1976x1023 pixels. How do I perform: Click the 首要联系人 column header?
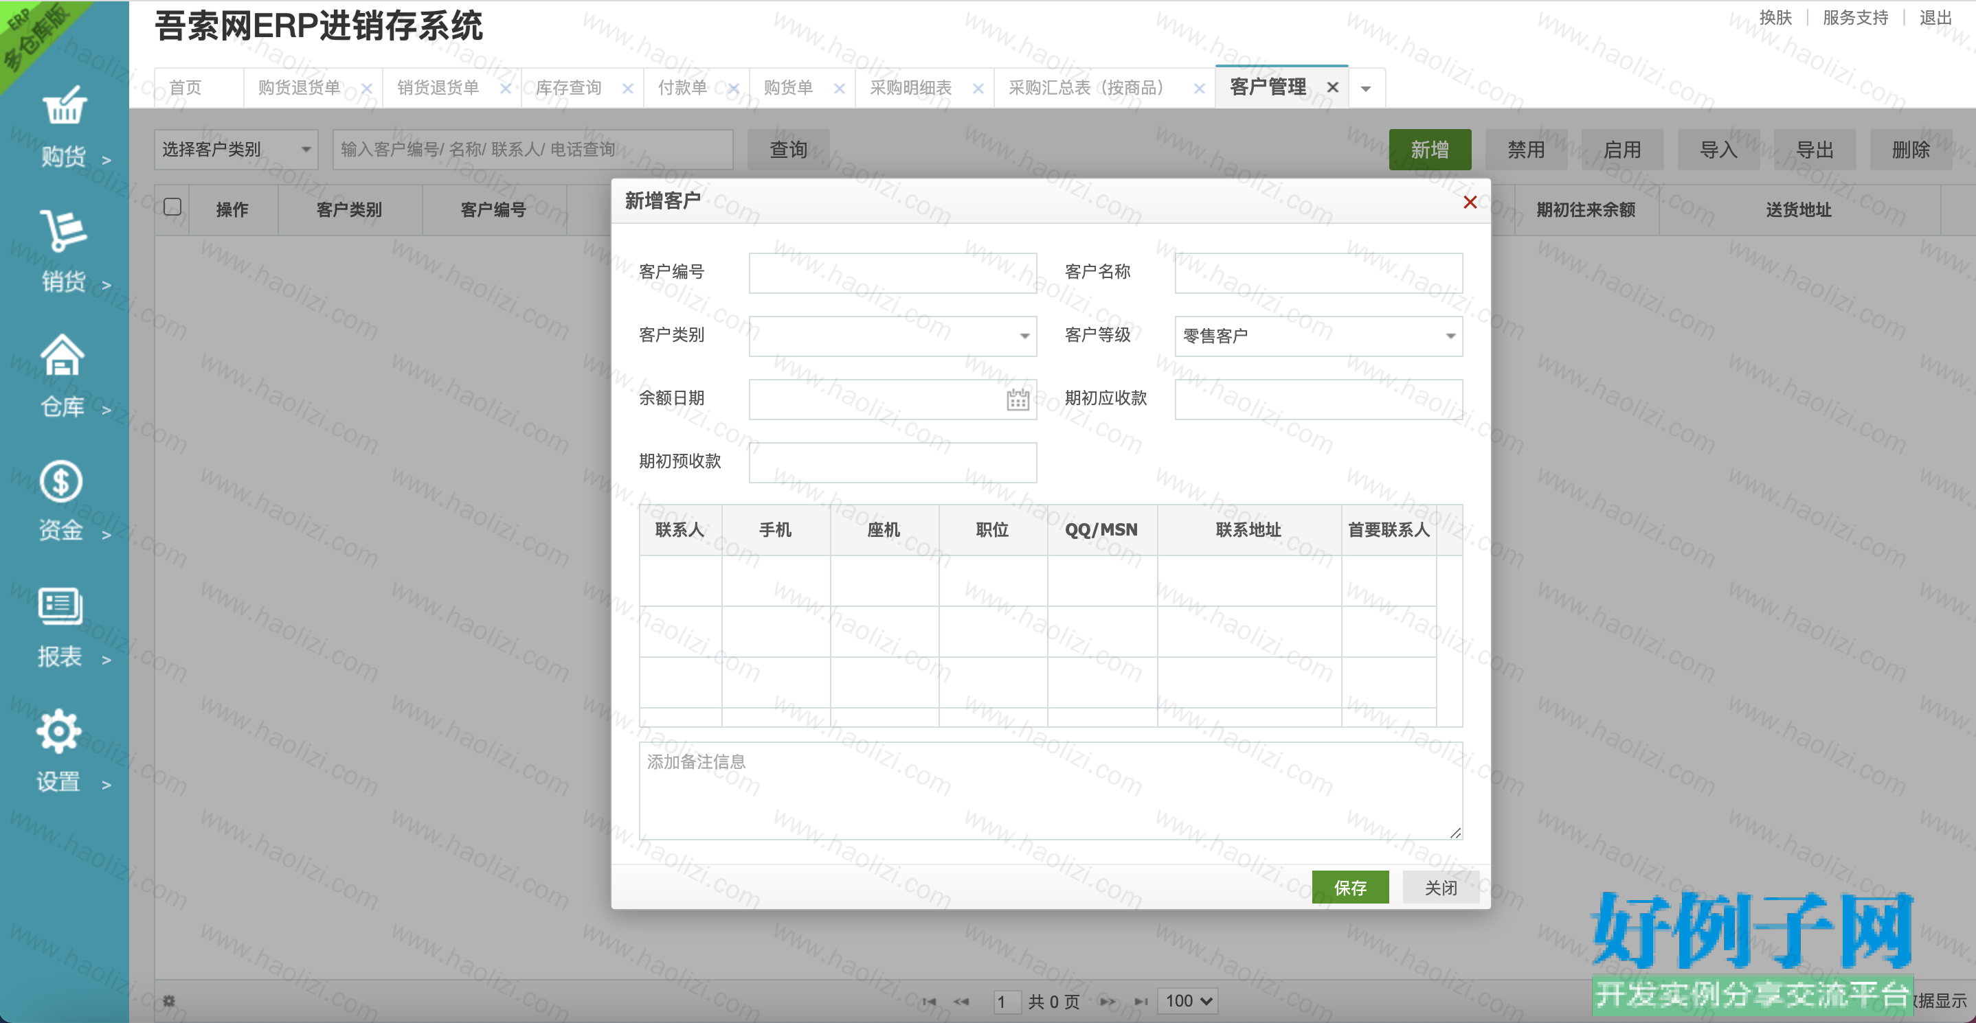tap(1389, 529)
